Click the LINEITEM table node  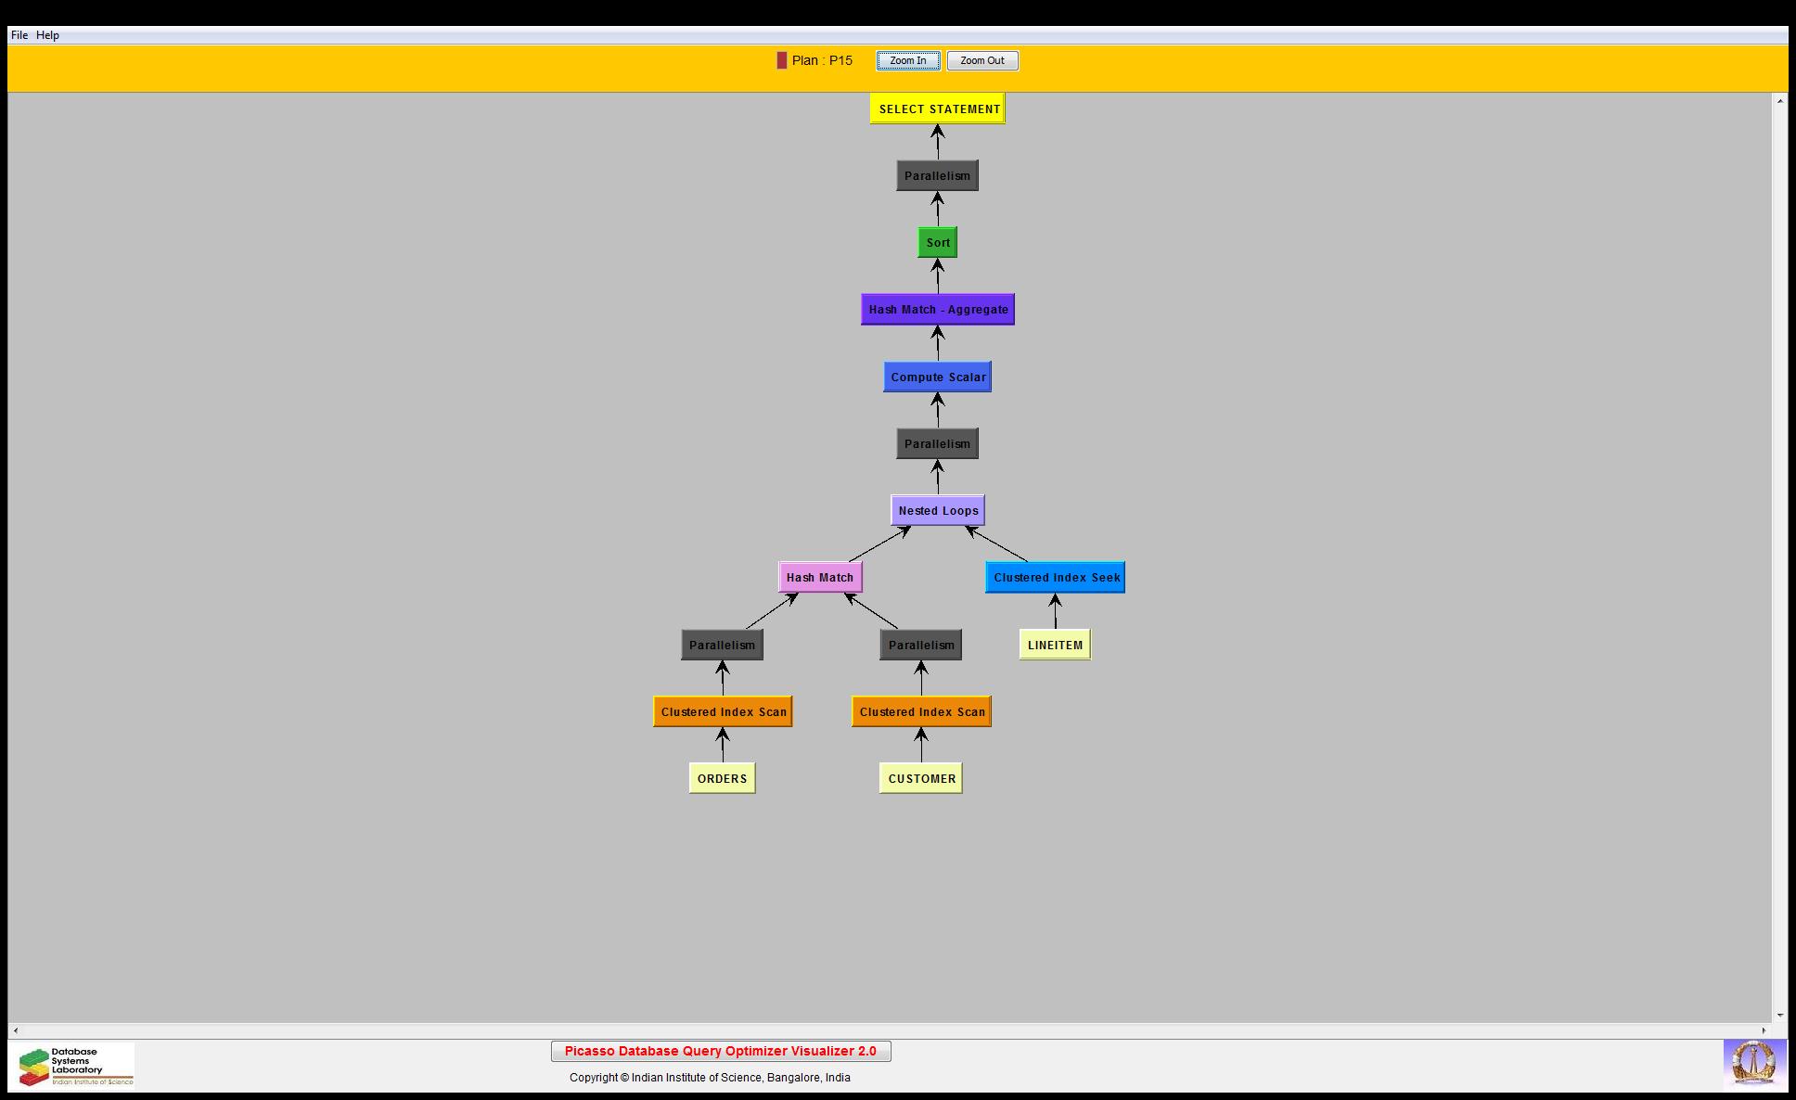click(1055, 645)
